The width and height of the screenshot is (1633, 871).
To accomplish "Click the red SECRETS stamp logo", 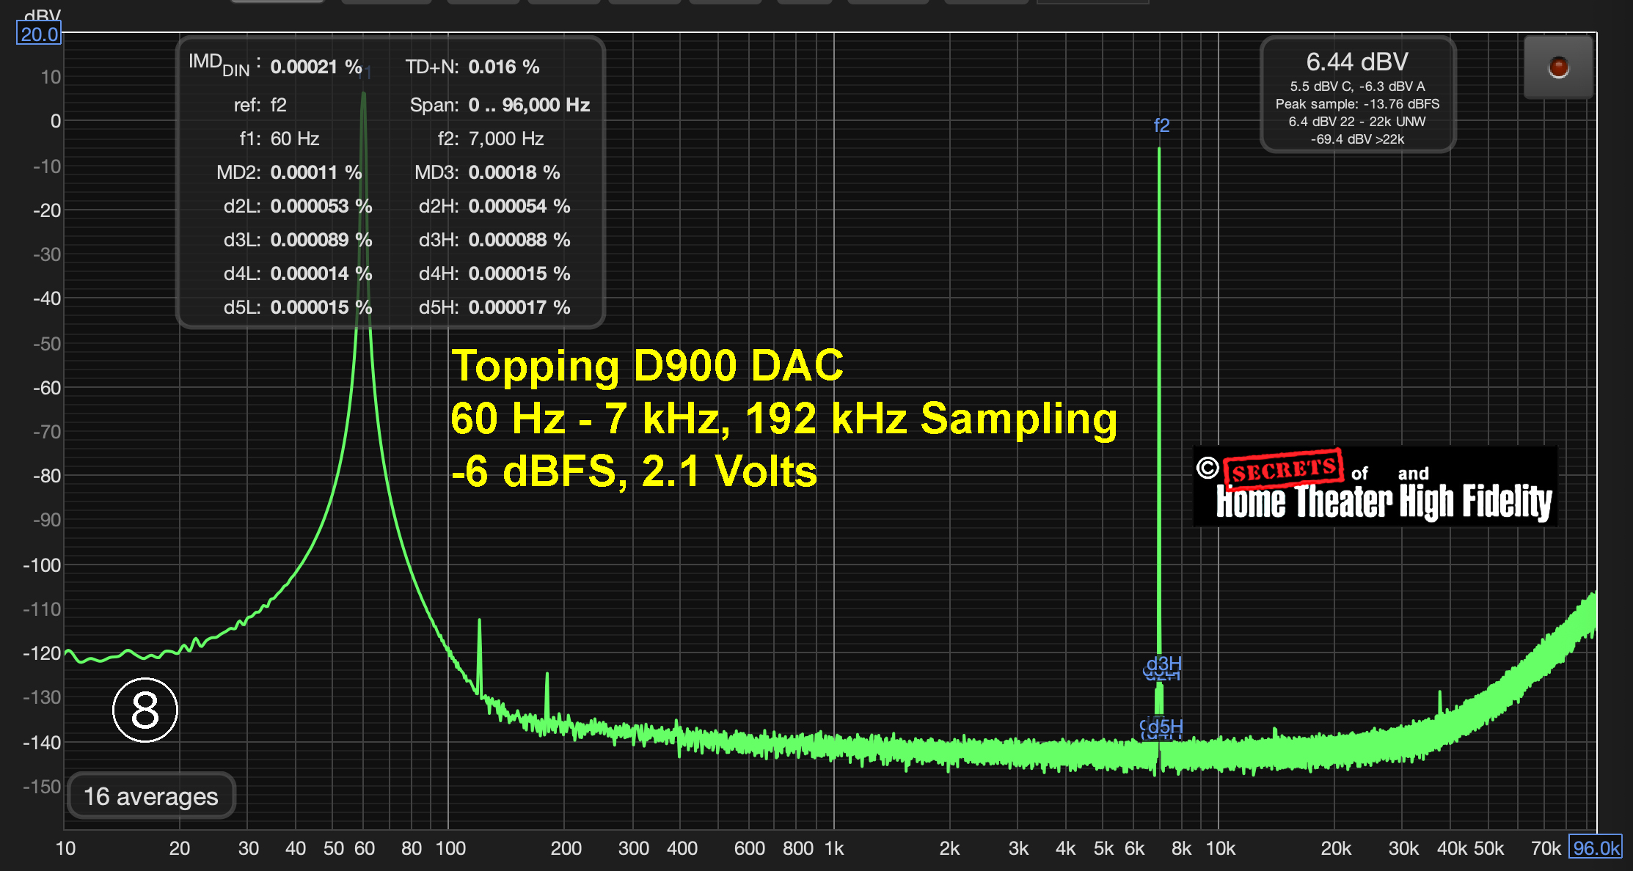I will (x=1282, y=469).
